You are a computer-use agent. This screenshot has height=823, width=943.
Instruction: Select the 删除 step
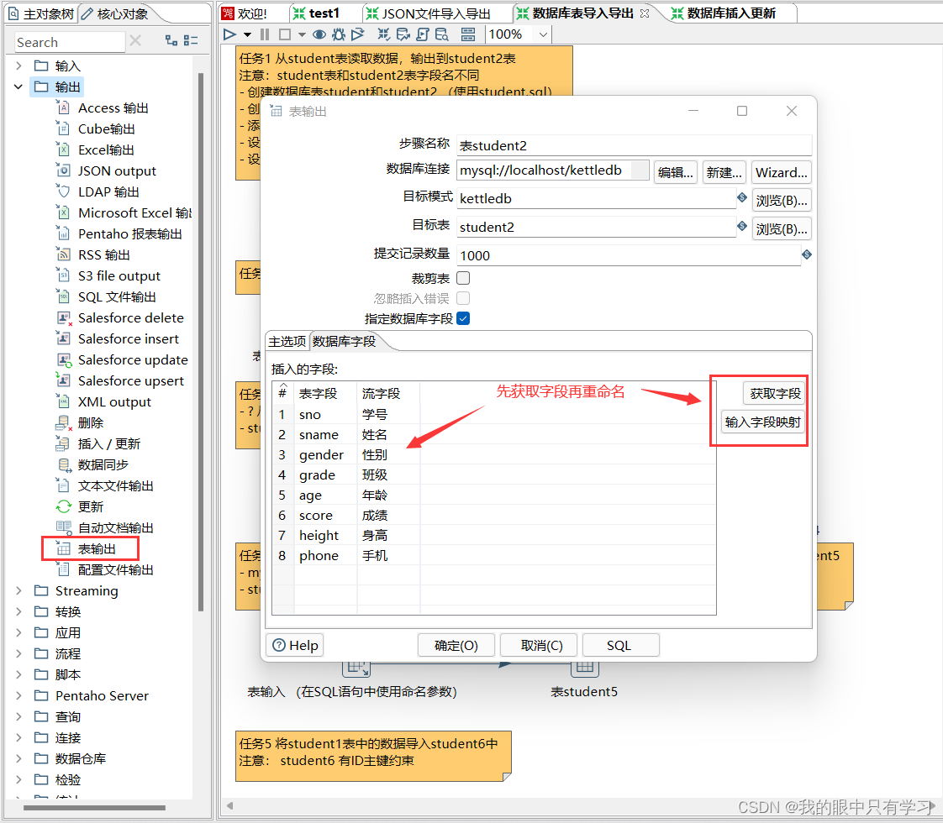[x=90, y=423]
